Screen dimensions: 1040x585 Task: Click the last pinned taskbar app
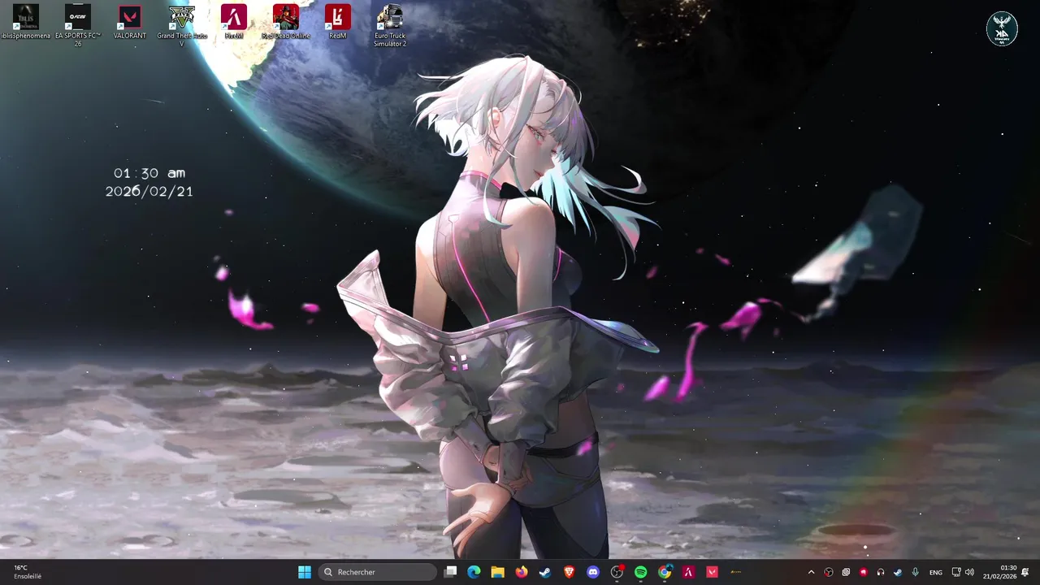[x=736, y=572]
